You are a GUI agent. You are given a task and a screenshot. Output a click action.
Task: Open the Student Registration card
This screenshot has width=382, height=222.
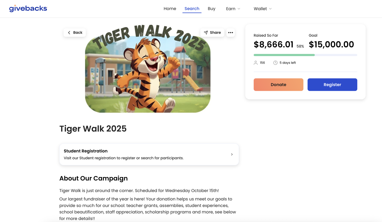tap(142, 154)
